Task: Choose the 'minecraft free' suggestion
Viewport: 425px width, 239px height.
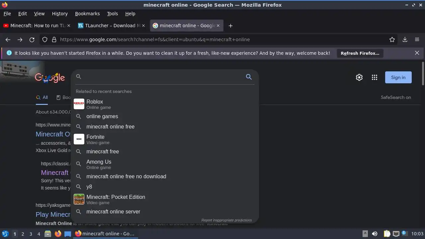Action: pyautogui.click(x=165, y=152)
